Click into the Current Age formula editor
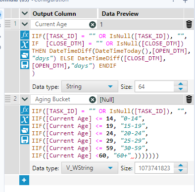This screenshot has width=195, height=192. (x=111, y=55)
